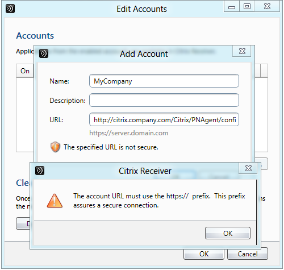Click the Accounts heading in Edit Accounts
The height and width of the screenshot is (270, 284).
pyautogui.click(x=35, y=36)
